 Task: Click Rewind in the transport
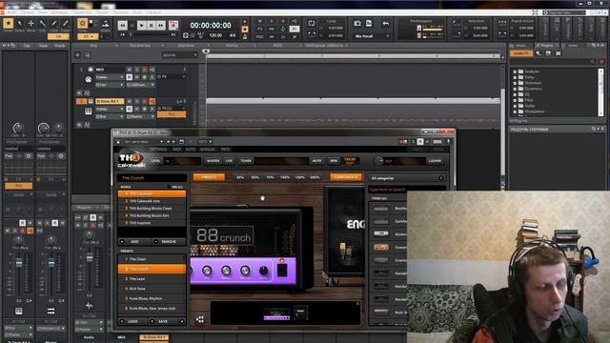[122, 26]
